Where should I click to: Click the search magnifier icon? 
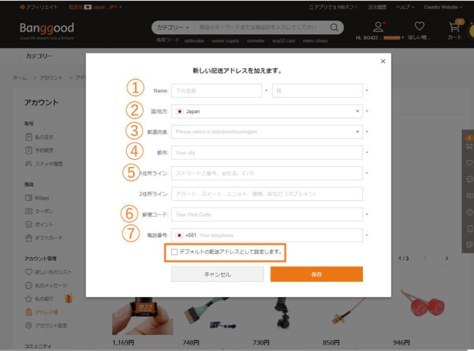coord(334,28)
